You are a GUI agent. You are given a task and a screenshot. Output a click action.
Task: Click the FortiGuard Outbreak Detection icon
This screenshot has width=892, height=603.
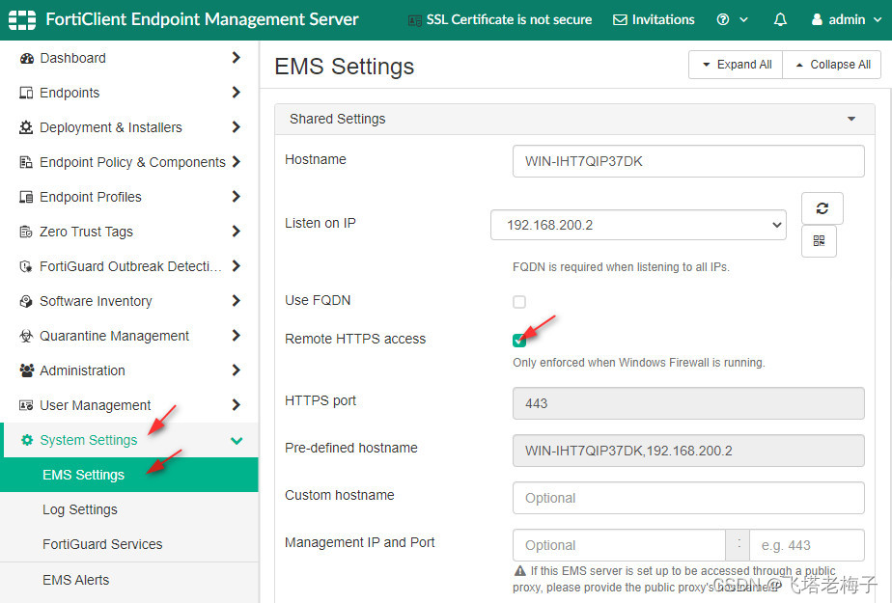(x=26, y=266)
